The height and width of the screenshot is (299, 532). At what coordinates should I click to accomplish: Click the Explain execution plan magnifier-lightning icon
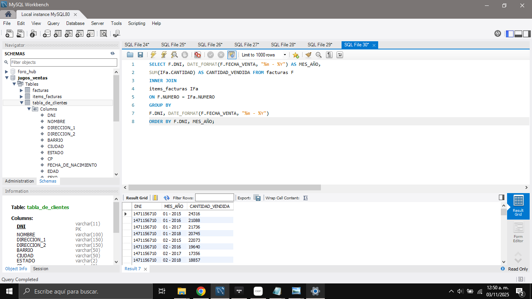(174, 55)
